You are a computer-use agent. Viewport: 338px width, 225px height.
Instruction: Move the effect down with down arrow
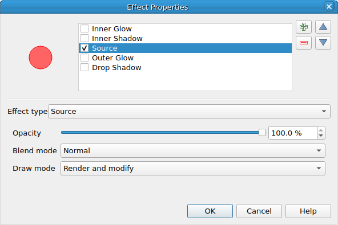pyautogui.click(x=323, y=43)
